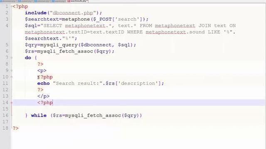Click the FROM keyword in the SQL string
Screen dimensions: 266x149
(146, 26)
